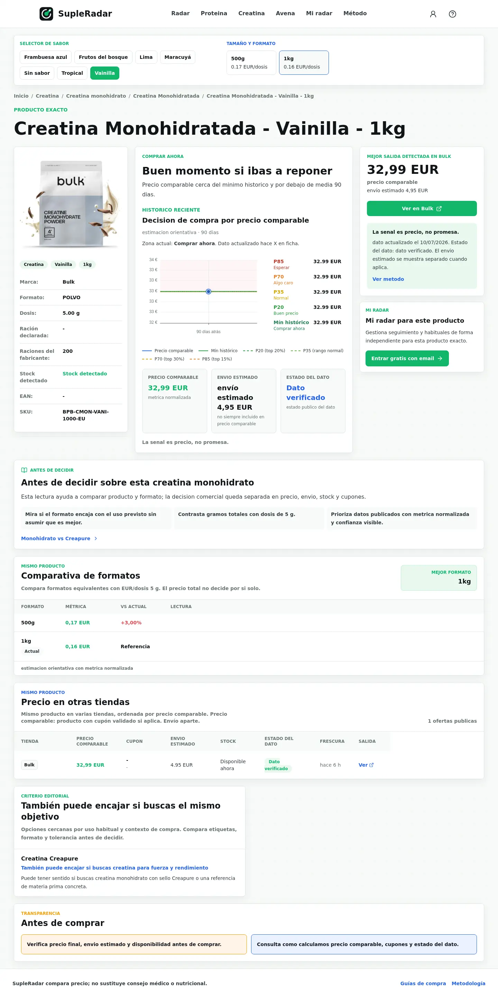Open the user account icon
Viewport: 498px width, 998px height.
[x=433, y=14]
